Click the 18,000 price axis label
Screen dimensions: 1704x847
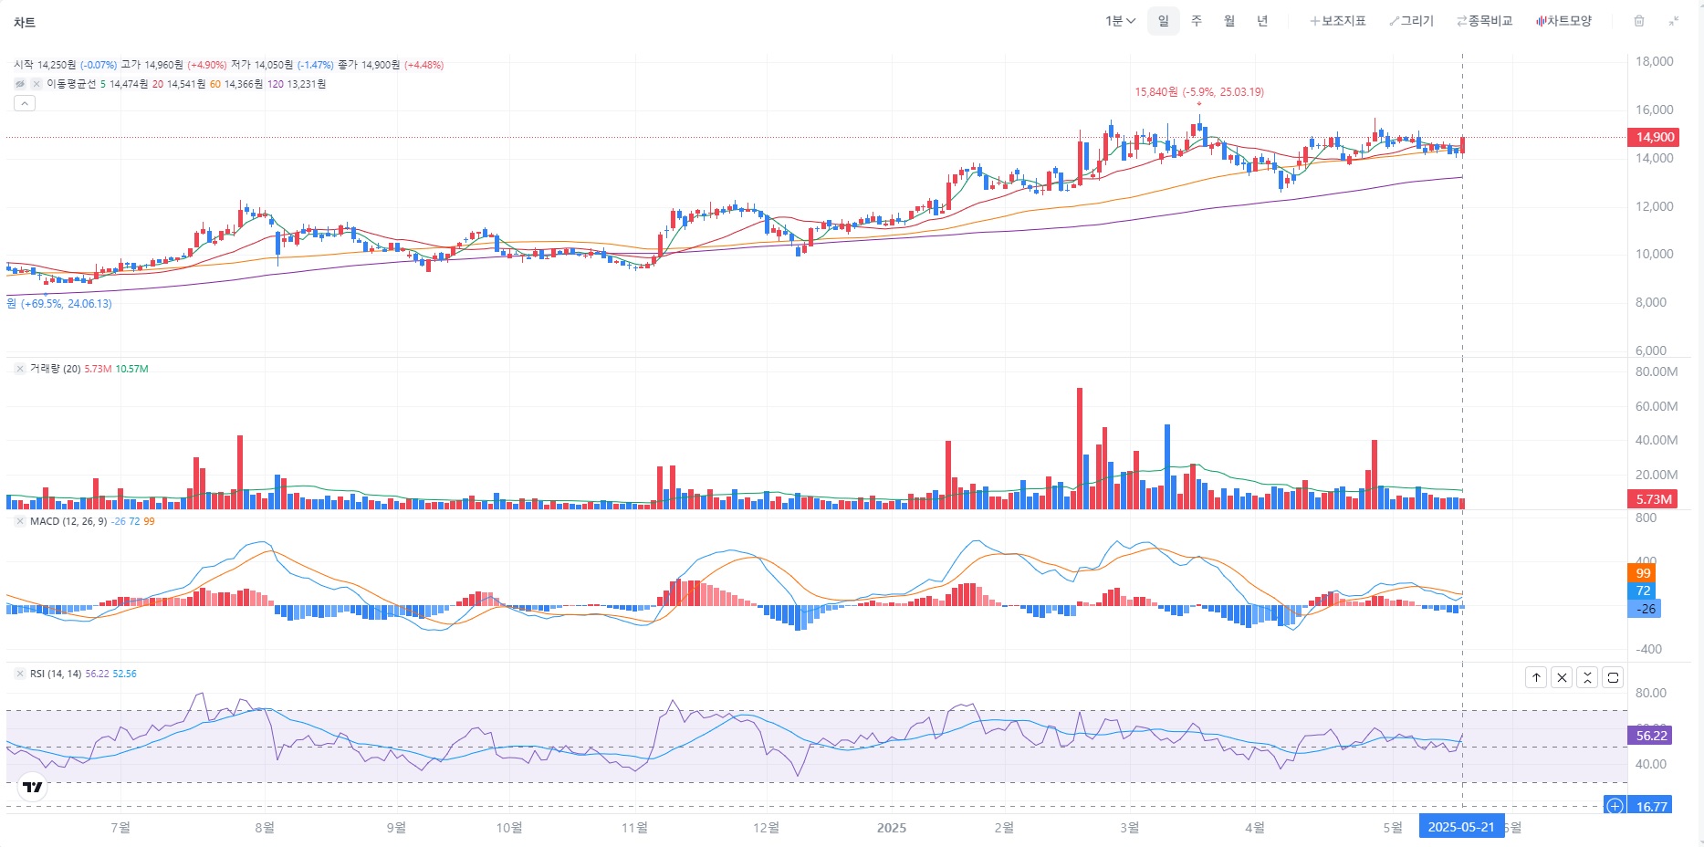click(1655, 61)
